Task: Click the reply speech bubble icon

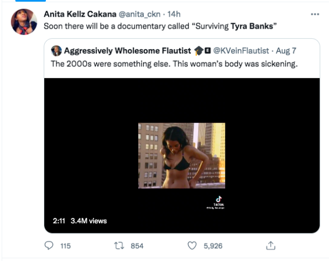Action: 49,246
